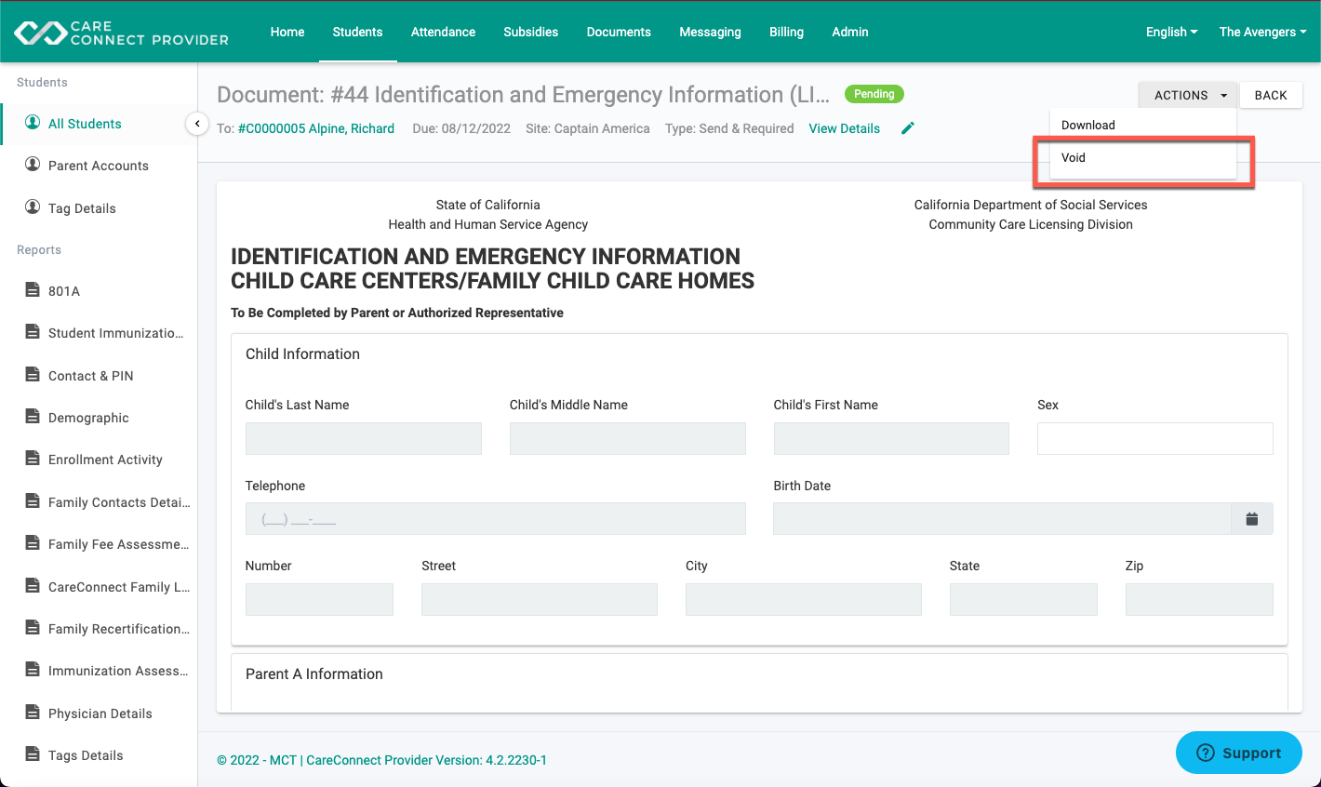The height and width of the screenshot is (787, 1321).
Task: Click the Birth Date input field
Action: pyautogui.click(x=1003, y=519)
